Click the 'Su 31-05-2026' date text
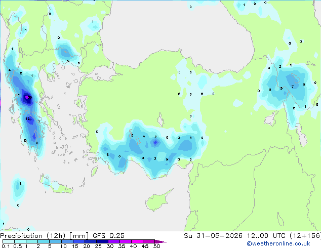Screen dimensions: 321x248 click(x=213, y=236)
